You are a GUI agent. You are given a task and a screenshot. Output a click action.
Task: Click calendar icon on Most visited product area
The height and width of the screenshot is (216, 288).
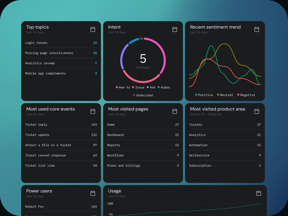pos(256,111)
